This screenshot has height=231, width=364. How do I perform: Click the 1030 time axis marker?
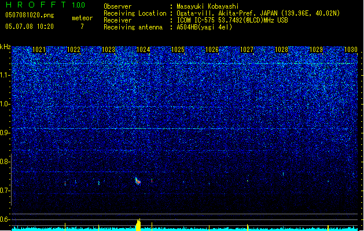351,50
